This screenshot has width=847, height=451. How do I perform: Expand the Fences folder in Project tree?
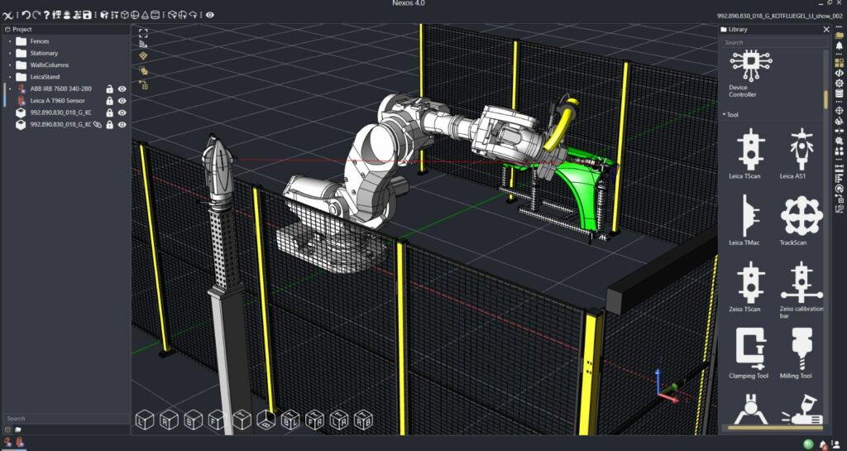coord(10,41)
